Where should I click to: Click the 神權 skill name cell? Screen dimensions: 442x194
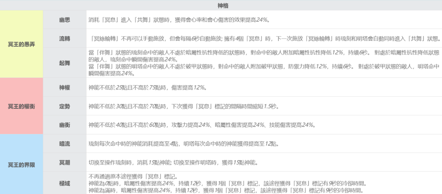[x=65, y=87]
